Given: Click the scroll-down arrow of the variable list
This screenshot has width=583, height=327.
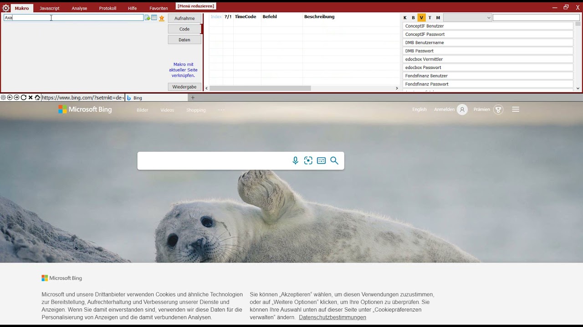Looking at the screenshot, I should [x=578, y=89].
